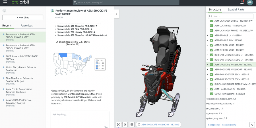Click the 21 - 30 legend color swatch
The height and width of the screenshot is (128, 256).
click(96, 66)
